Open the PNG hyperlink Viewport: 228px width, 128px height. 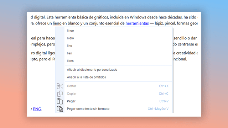click(37, 109)
